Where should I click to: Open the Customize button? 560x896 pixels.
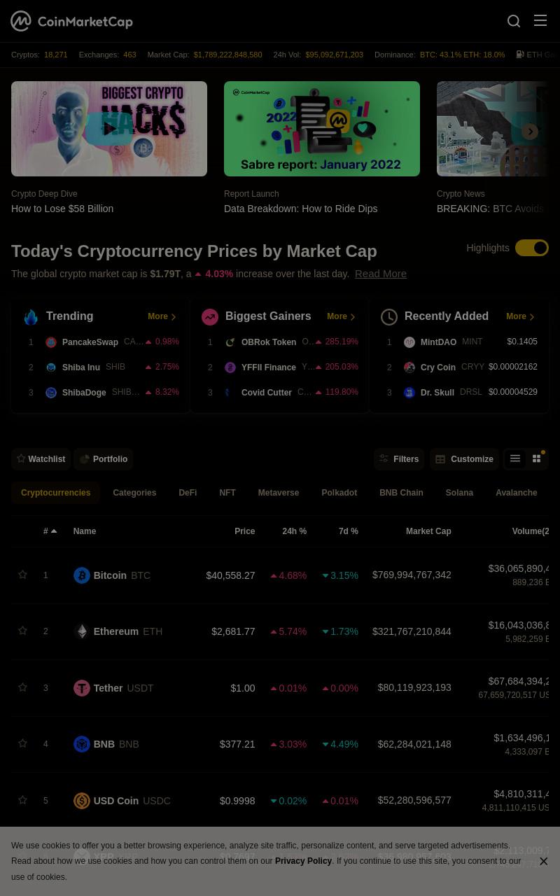(465, 459)
